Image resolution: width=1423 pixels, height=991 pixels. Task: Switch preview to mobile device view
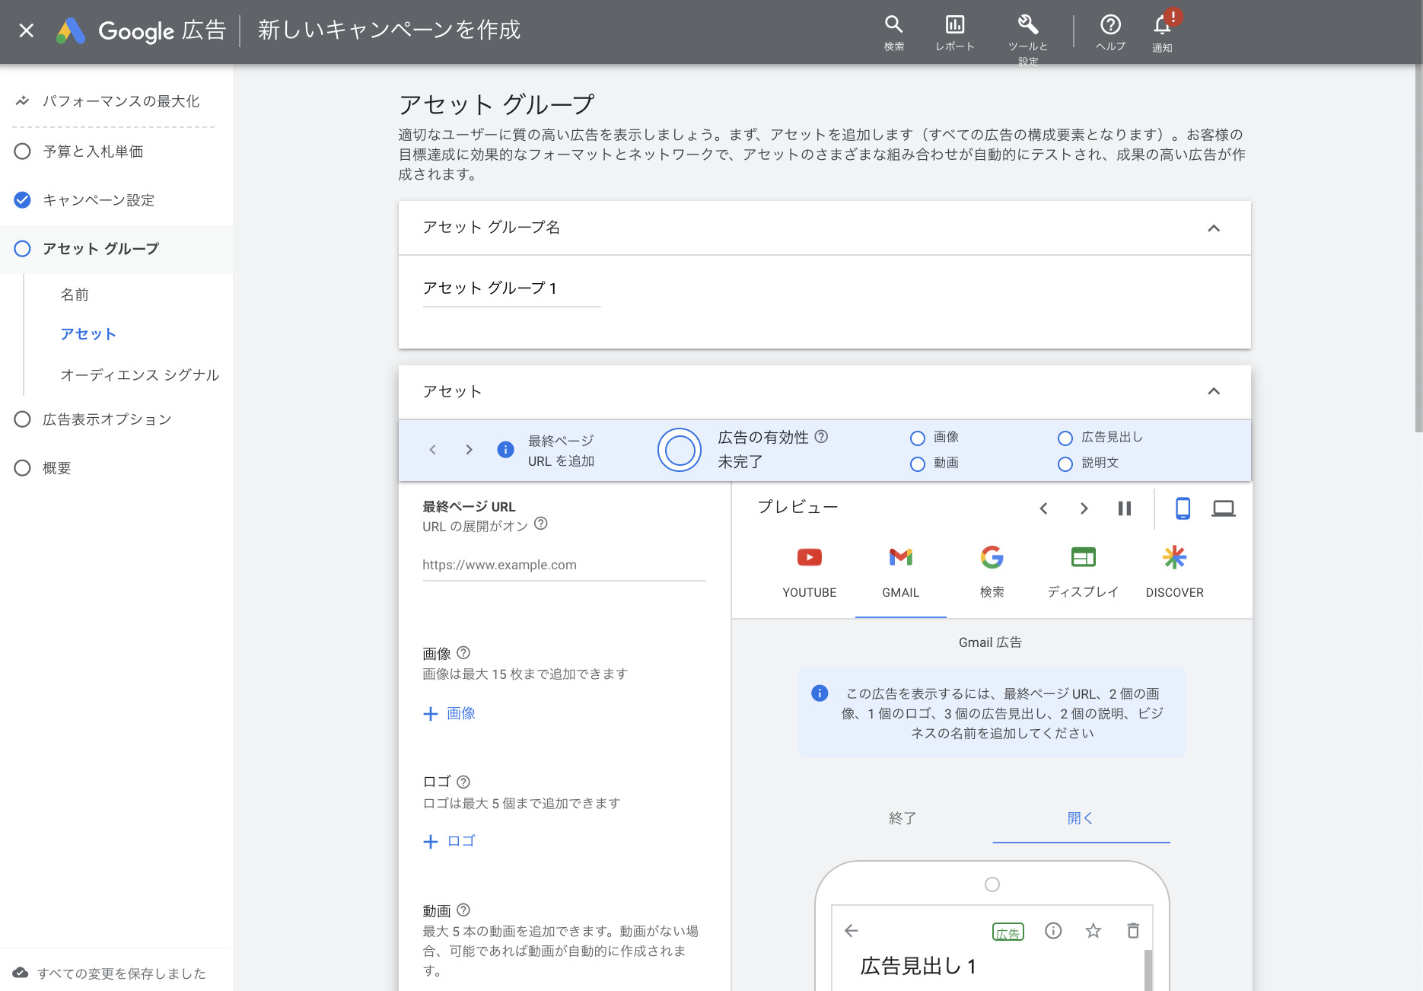1183,508
